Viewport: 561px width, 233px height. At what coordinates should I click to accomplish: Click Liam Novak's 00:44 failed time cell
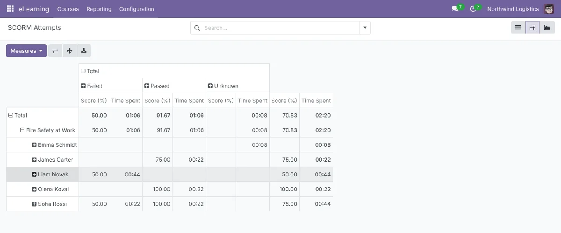[x=126, y=175]
